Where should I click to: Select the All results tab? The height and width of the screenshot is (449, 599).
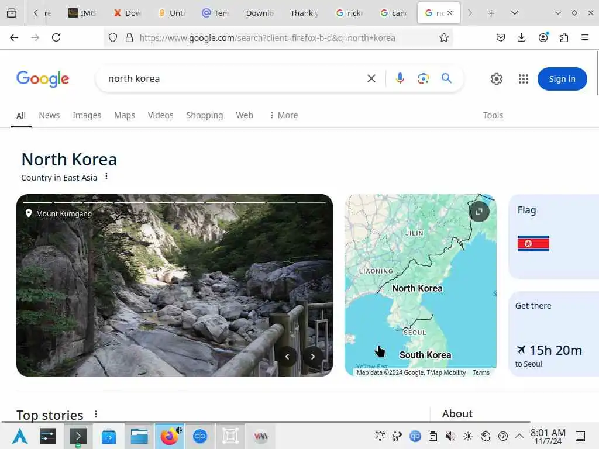coord(21,116)
